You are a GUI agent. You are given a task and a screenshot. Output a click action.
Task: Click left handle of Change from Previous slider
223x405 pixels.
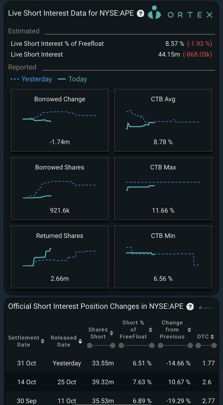coord(161,345)
